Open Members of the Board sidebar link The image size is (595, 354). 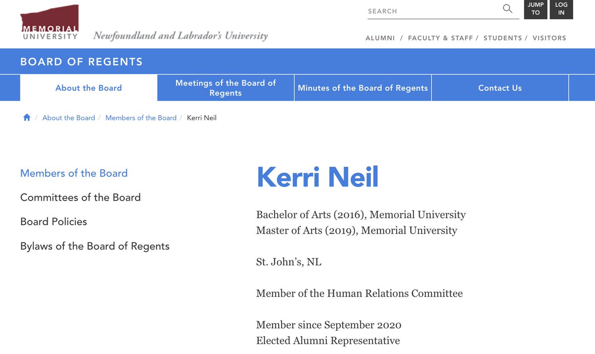[74, 173]
